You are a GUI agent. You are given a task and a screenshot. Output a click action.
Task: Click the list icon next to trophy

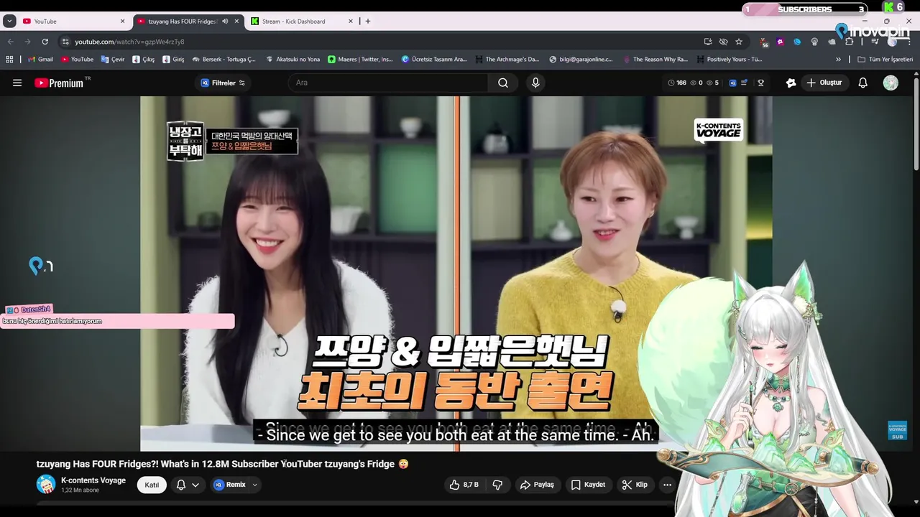point(744,83)
